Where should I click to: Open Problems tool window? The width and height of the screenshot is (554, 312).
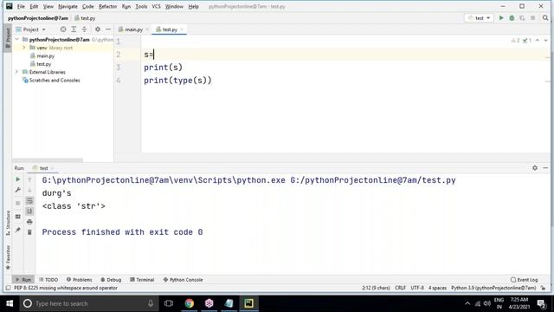79,279
